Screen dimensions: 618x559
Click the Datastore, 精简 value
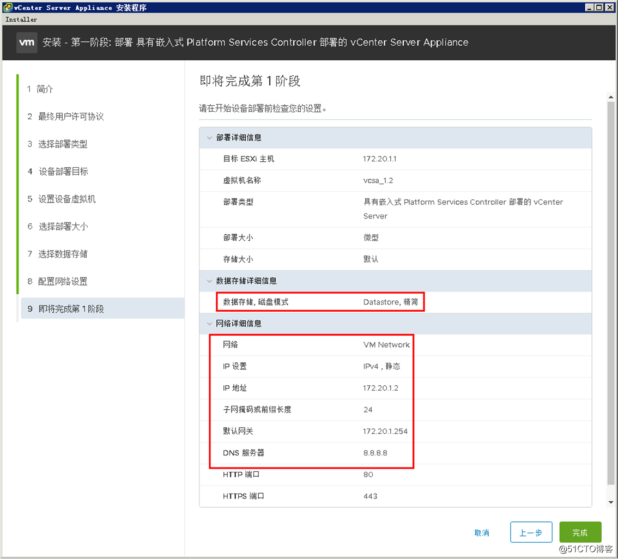coord(391,302)
